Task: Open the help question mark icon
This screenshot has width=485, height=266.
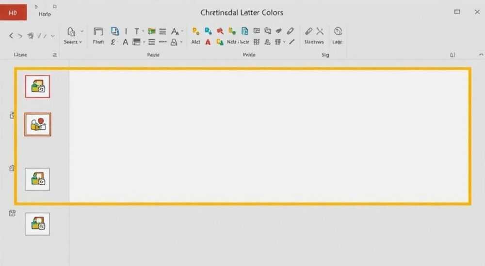Action: (338, 31)
